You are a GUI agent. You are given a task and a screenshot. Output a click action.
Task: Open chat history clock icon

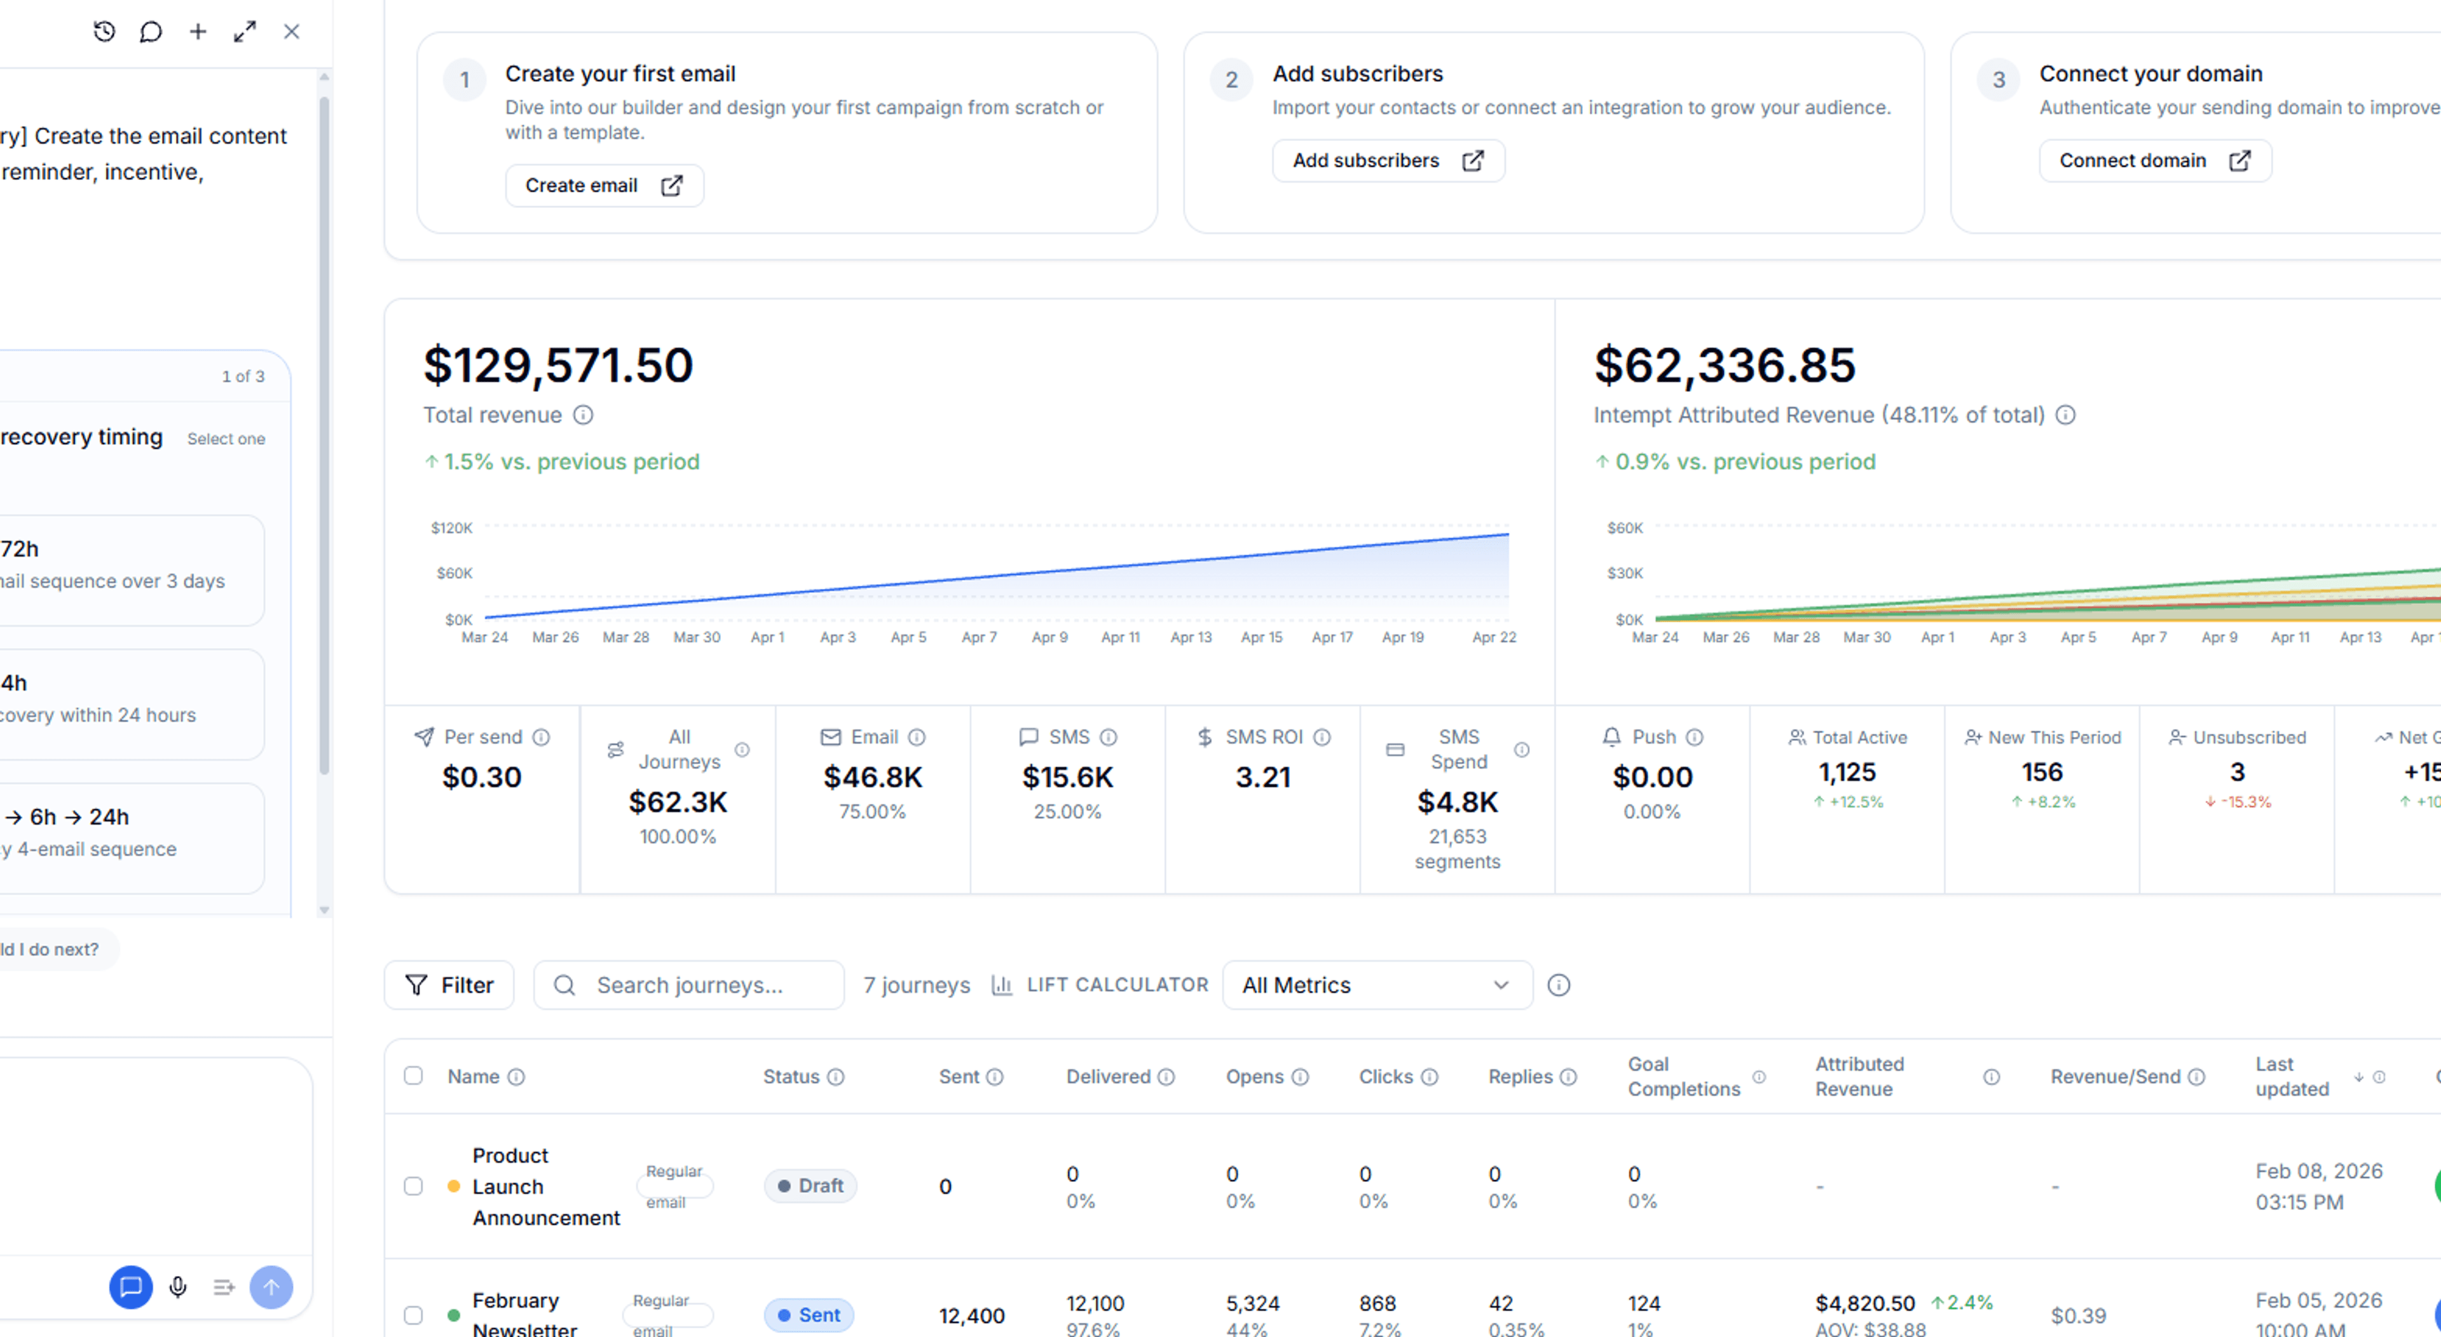[x=104, y=31]
